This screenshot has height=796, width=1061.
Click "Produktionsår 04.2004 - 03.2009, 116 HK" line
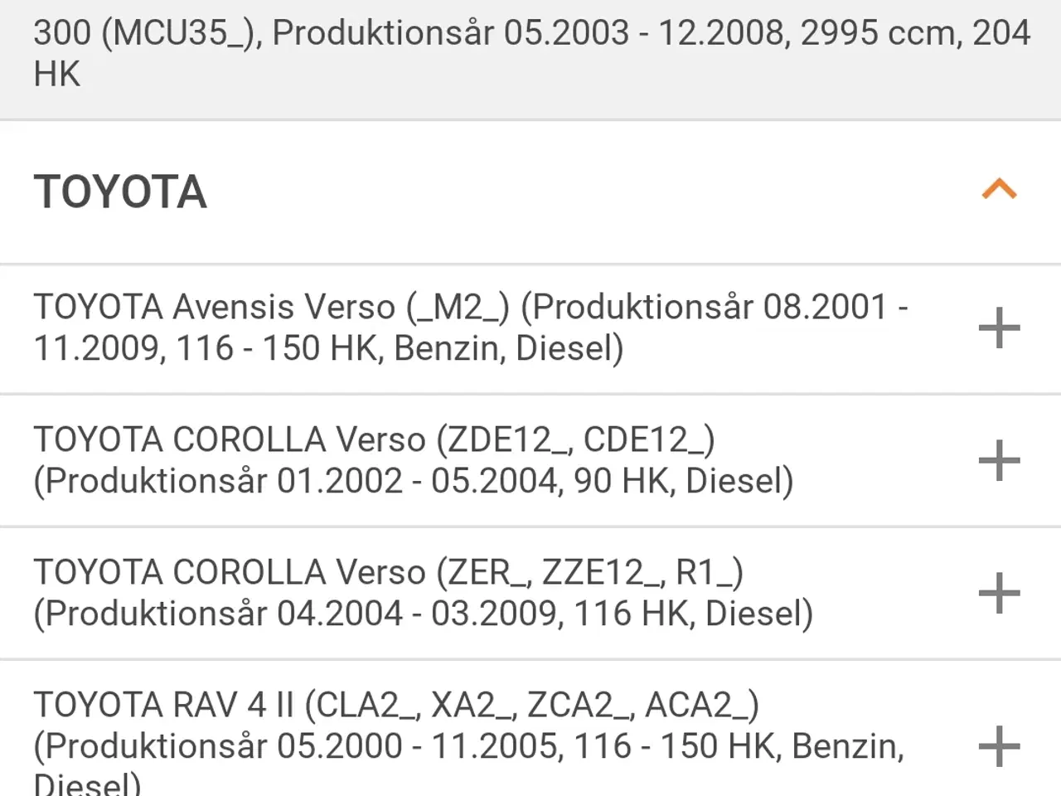click(x=423, y=614)
